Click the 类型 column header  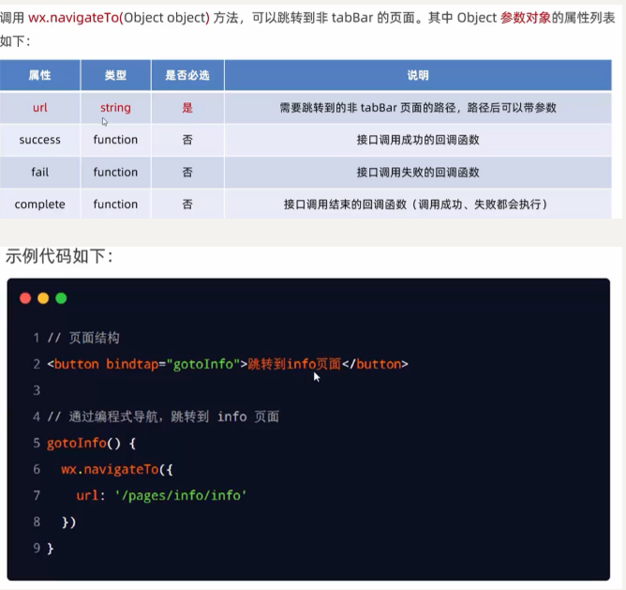point(115,75)
